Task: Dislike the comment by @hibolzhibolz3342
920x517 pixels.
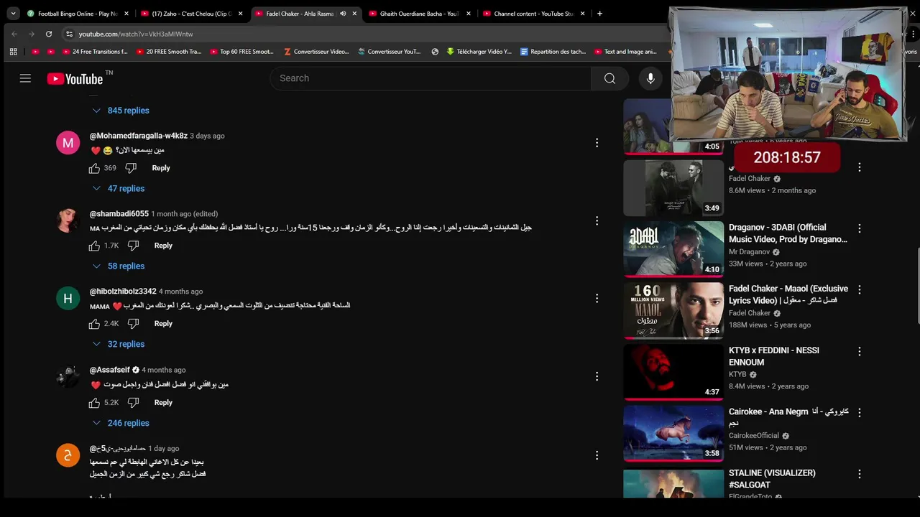Action: click(x=133, y=324)
